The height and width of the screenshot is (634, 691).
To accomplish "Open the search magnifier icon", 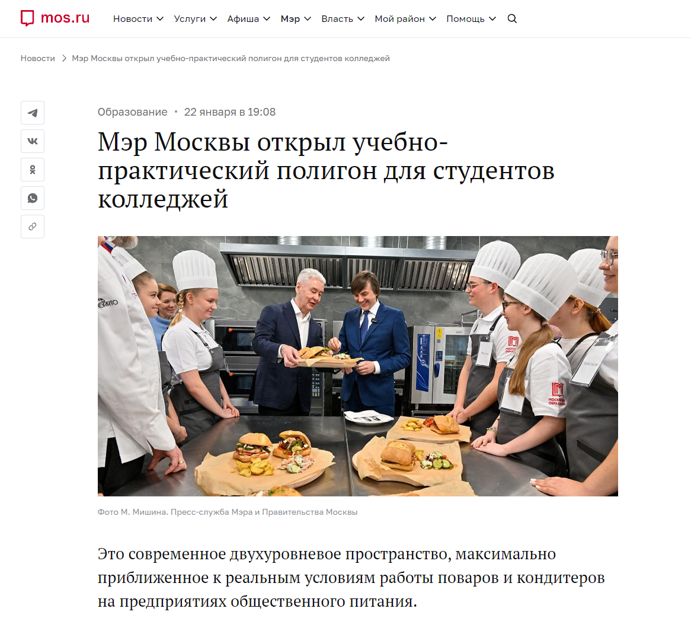I will tap(512, 18).
